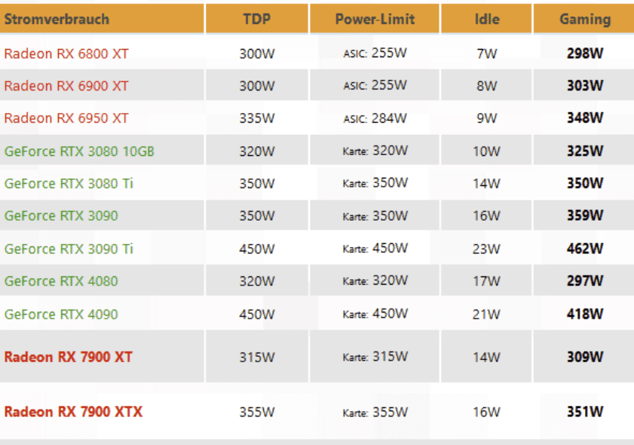Select the 7W idle value
Image resolution: width=634 pixels, height=445 pixels.
click(487, 53)
